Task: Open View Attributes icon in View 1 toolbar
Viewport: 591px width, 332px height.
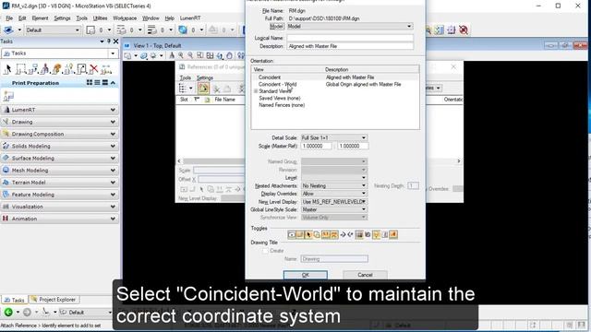Action: point(128,55)
